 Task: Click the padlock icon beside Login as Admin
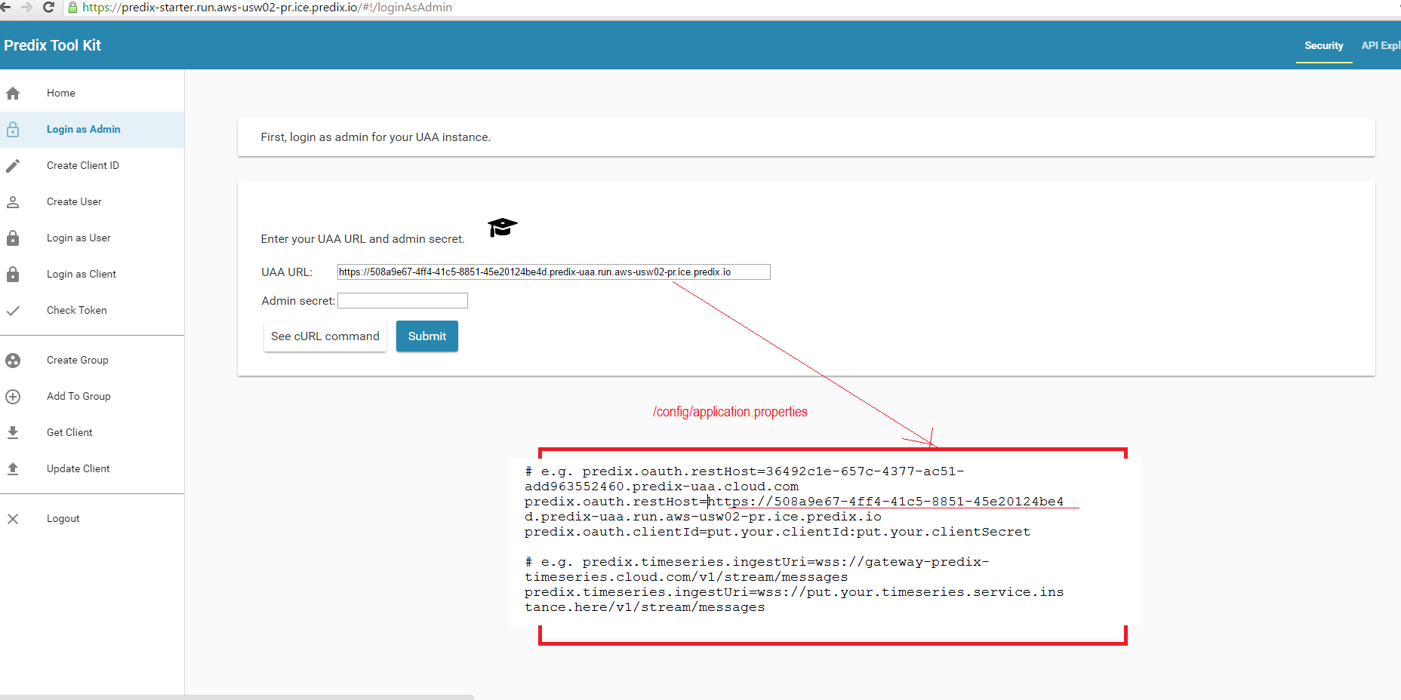point(13,130)
